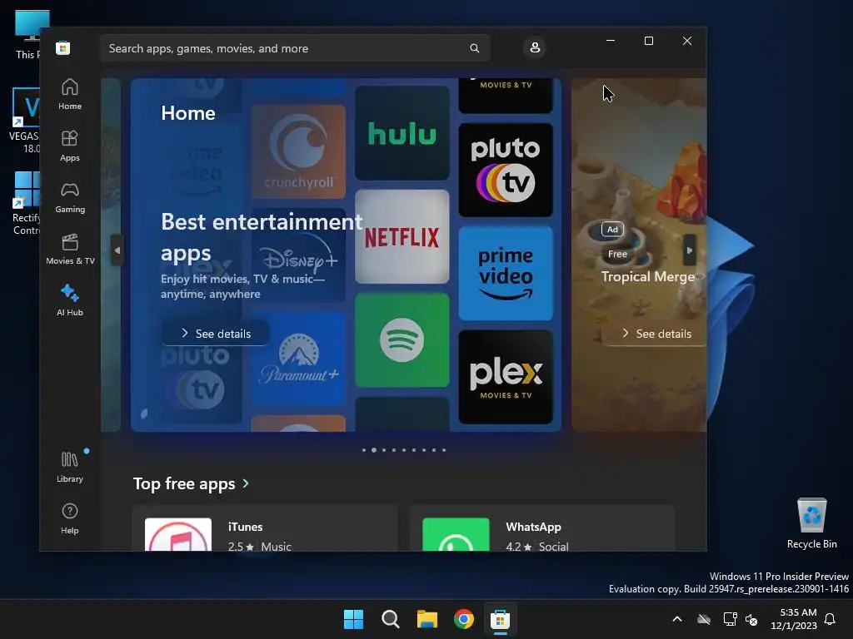See details for Best entertainment apps

coord(216,334)
